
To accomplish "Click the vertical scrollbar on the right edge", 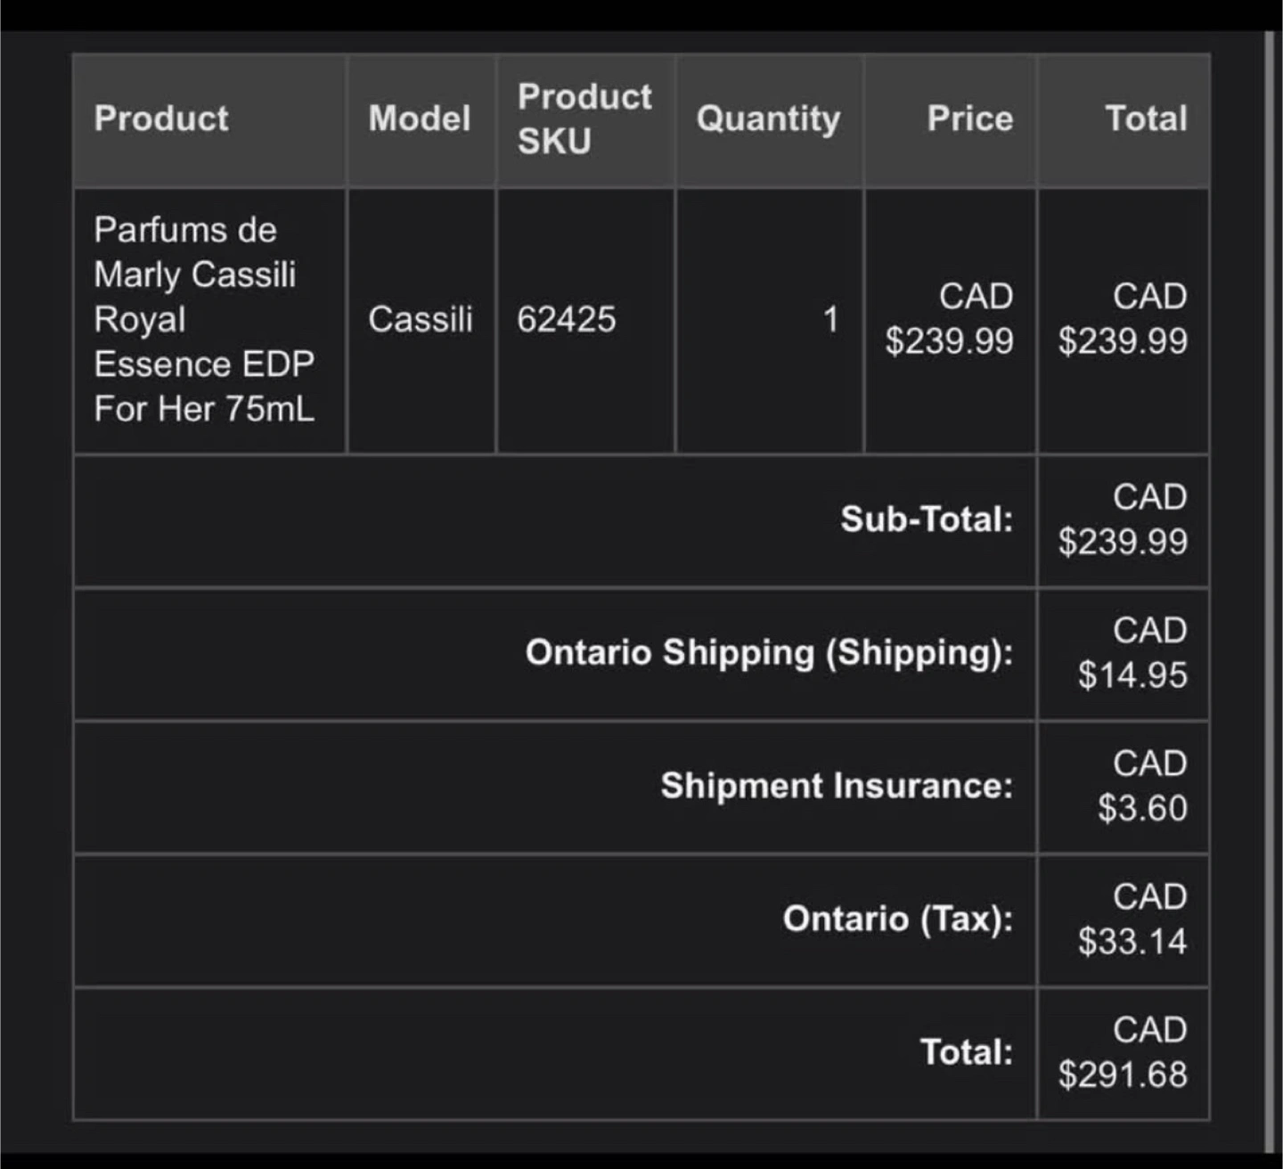I will click(x=1269, y=588).
